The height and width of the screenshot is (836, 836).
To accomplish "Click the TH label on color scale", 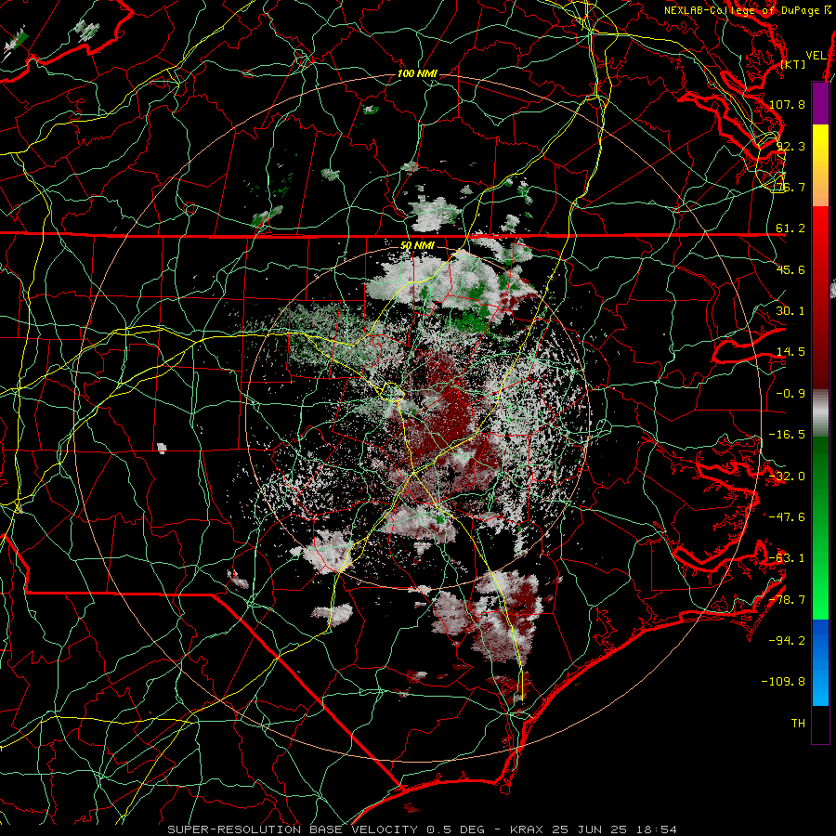I will (798, 724).
